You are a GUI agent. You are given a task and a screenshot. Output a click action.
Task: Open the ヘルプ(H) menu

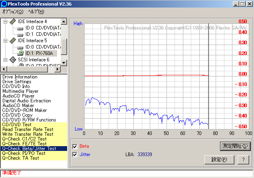[x=36, y=12]
